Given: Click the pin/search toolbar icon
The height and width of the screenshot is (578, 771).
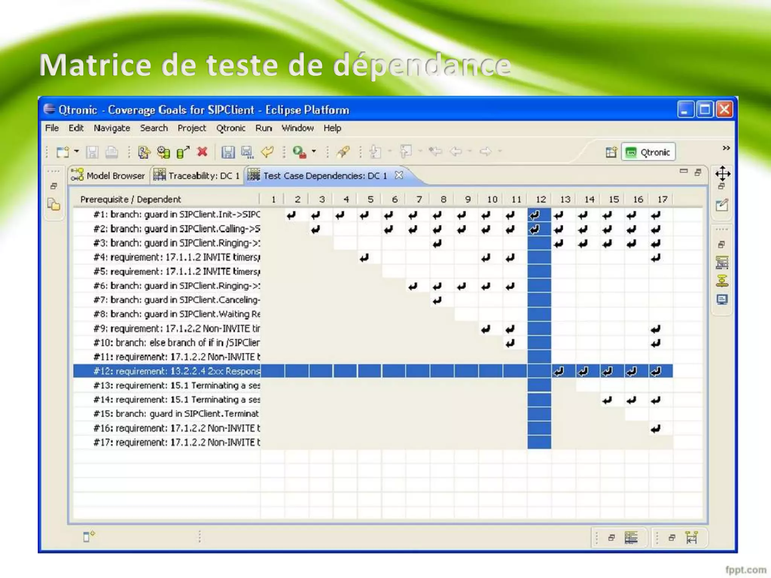Looking at the screenshot, I should coord(343,152).
